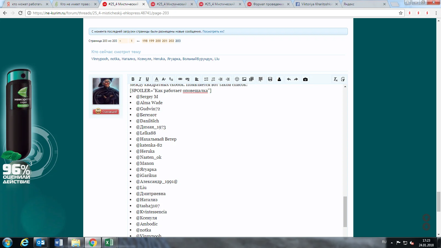Viewport: 441px width, 248px height.
Task: Open the Vinnypooh viewer profile link
Action: (100, 59)
